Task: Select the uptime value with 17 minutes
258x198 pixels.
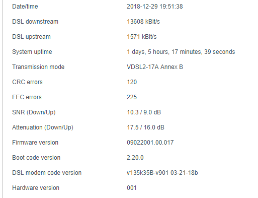Action: [181, 52]
